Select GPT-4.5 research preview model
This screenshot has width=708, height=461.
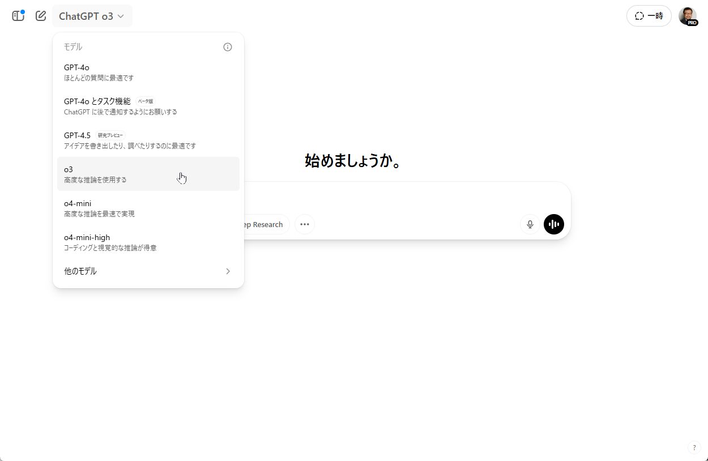point(148,140)
